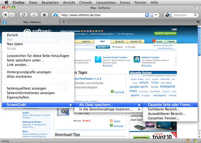Image resolution: width=201 pixels, height=143 pixels.
Task: Open the FORUM tab
Action: (171, 42)
